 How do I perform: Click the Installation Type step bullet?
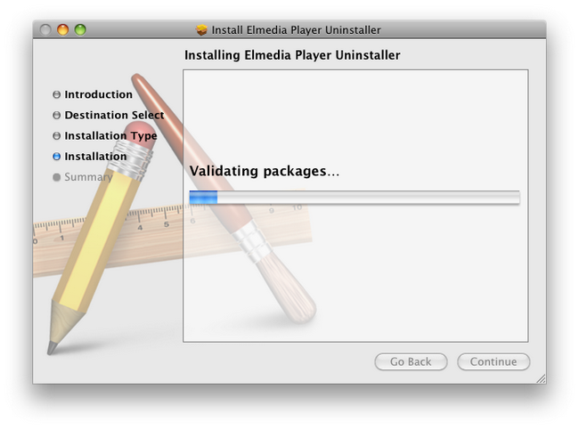point(56,136)
